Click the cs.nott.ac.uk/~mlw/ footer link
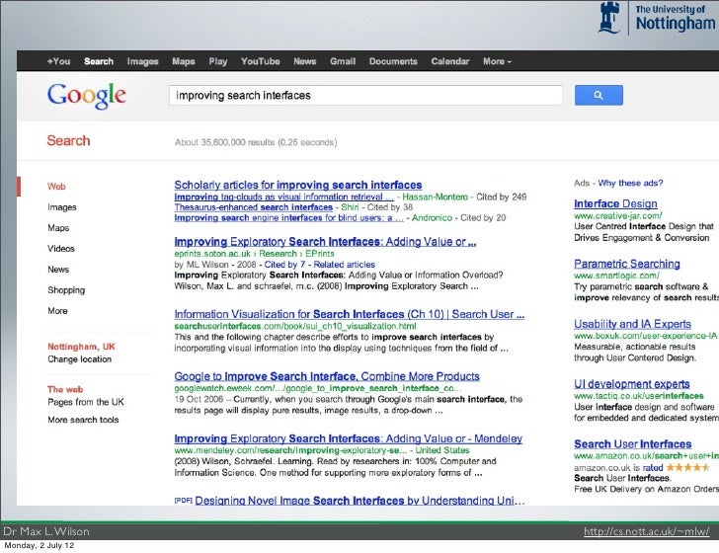Viewport: 719px width, 553px height. [646, 531]
